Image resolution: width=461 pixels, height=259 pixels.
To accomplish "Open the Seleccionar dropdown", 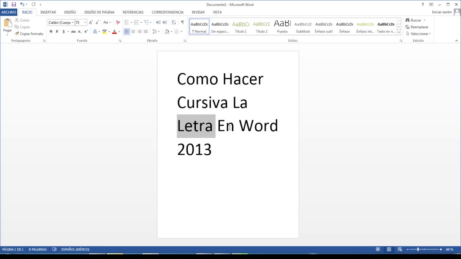I will click(418, 34).
